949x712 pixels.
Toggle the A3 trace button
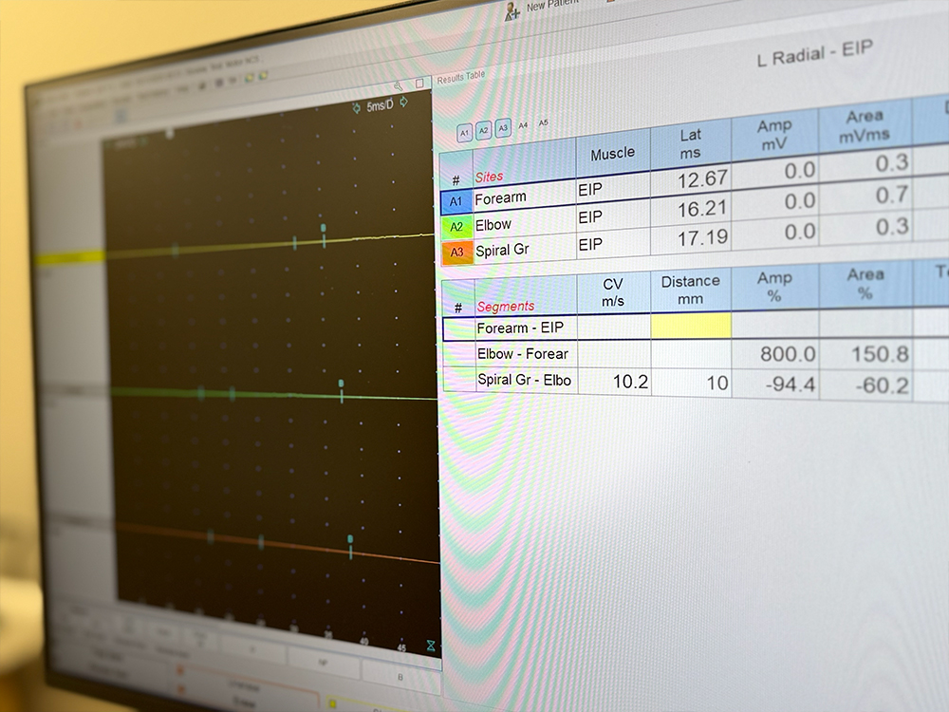pyautogui.click(x=502, y=127)
